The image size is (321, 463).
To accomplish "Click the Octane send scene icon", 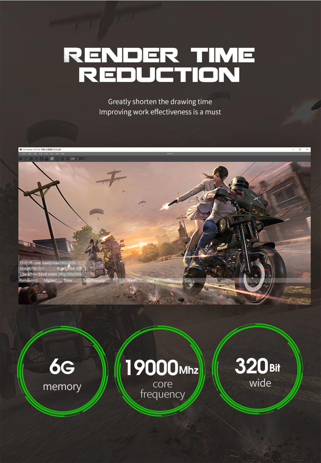I will pyautogui.click(x=21, y=159).
